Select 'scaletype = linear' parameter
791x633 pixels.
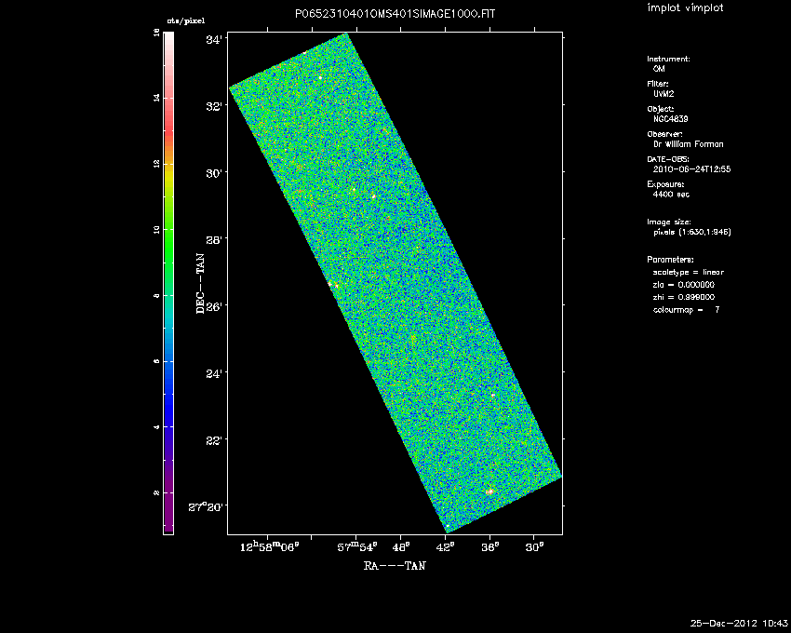(689, 272)
